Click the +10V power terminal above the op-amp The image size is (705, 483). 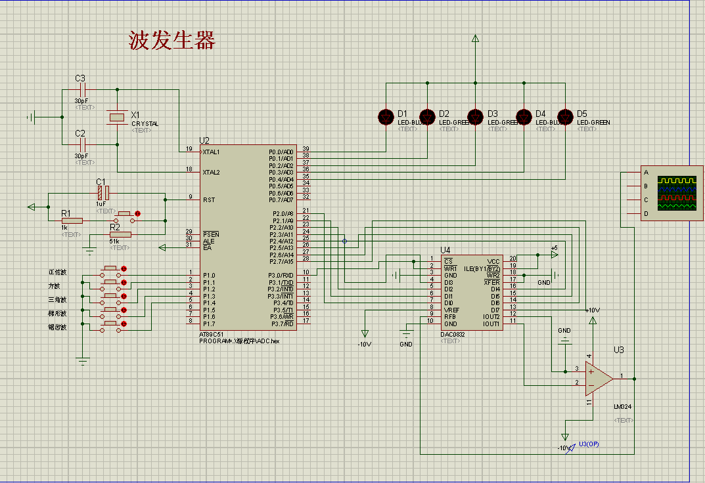pyautogui.click(x=593, y=320)
